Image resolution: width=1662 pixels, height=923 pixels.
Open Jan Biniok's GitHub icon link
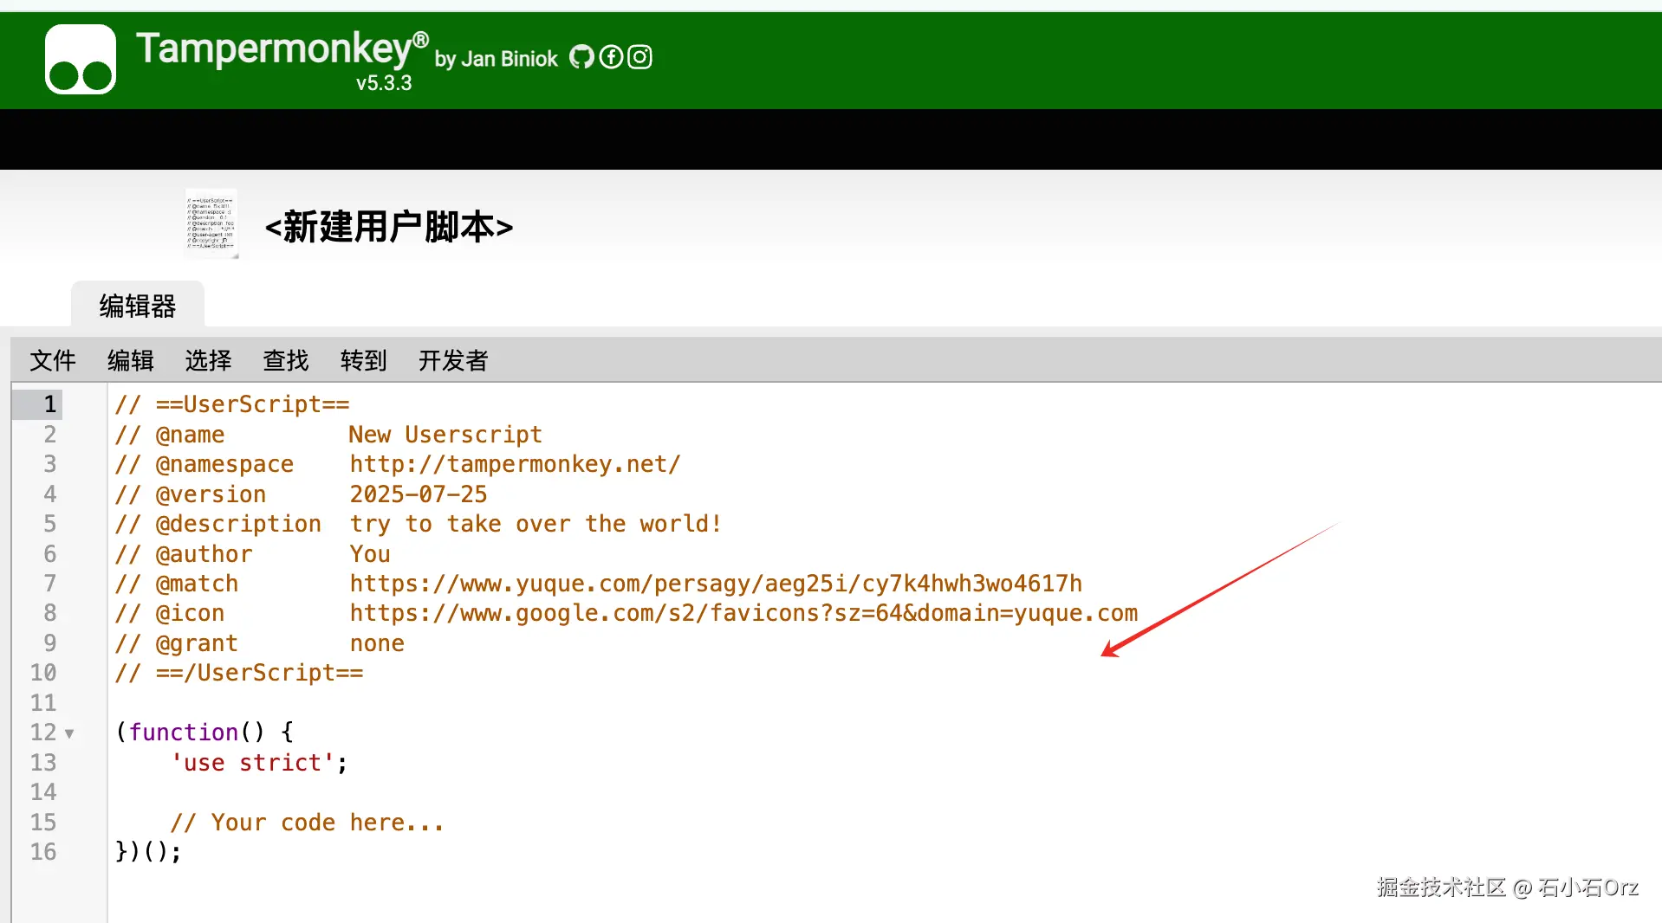581,57
